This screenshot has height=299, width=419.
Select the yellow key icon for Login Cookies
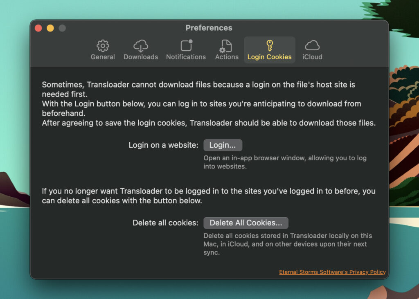[269, 45]
